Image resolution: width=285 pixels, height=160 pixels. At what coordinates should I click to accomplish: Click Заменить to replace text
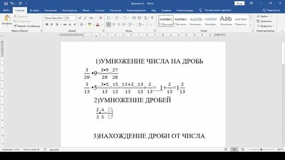(x=265, y=21)
